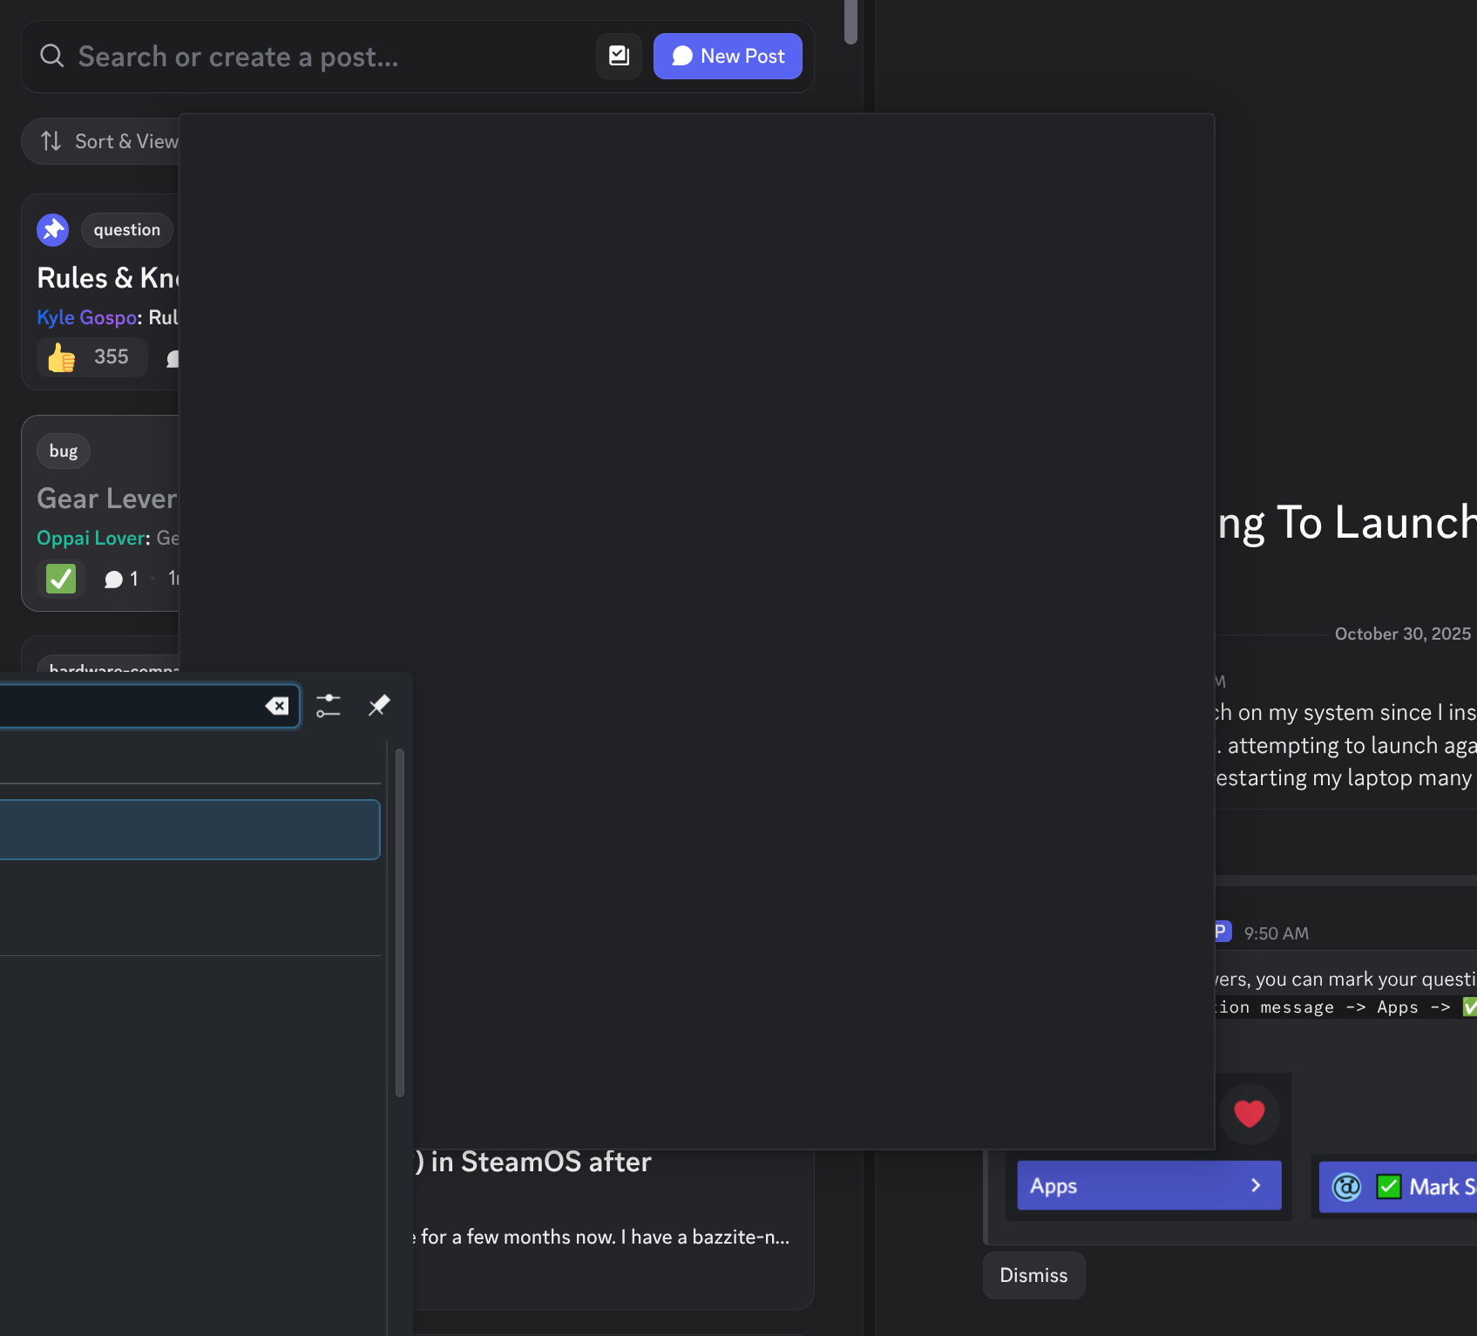Toggle the green checkmark reaction on Gear Lever post

pyautogui.click(x=61, y=579)
